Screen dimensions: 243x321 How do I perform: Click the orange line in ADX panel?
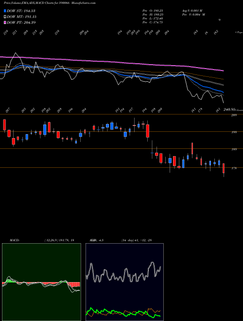(151, 309)
